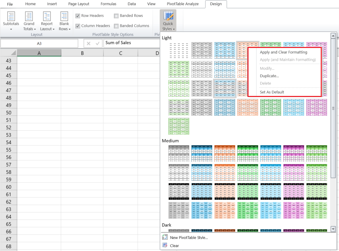This screenshot has height=251, width=339.
Task: Click the formula bar Enter checkmark icon
Action: pos(98,44)
